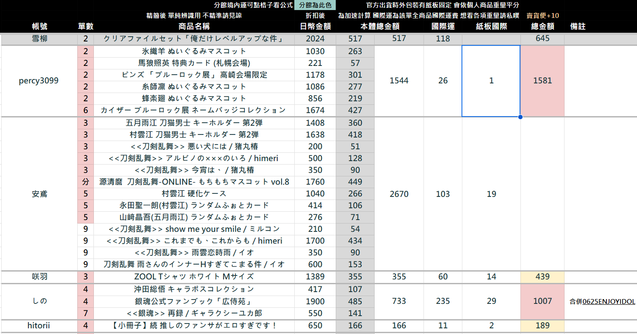Select the yen amount 1760 for 源清麿
Screen dimensions: 637x334
point(315,182)
